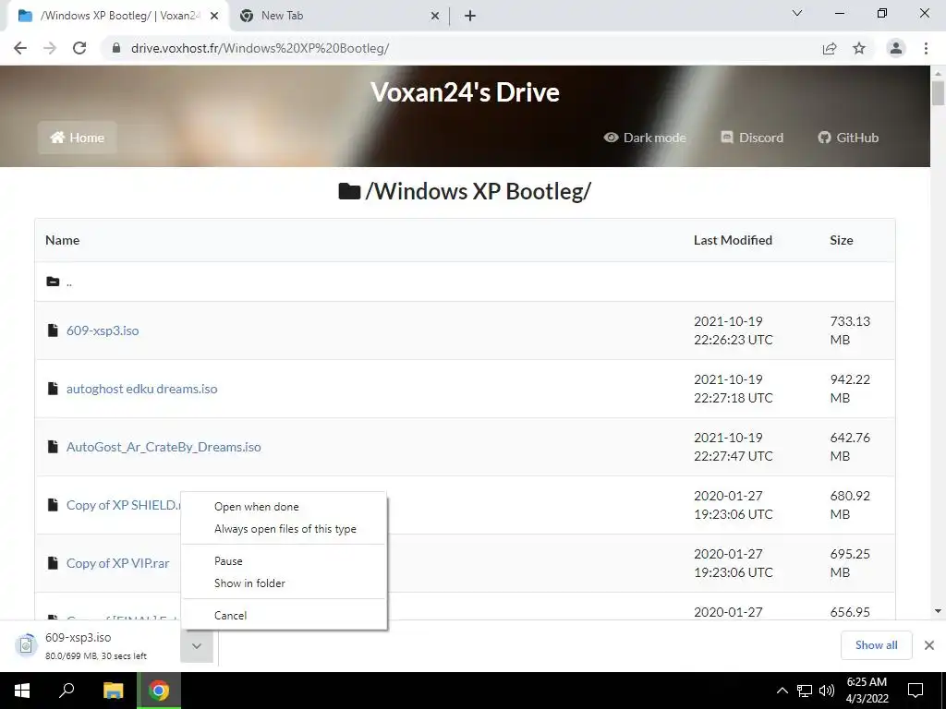Screen dimensions: 946x709
Task: Open the tab search chevron
Action: [797, 13]
